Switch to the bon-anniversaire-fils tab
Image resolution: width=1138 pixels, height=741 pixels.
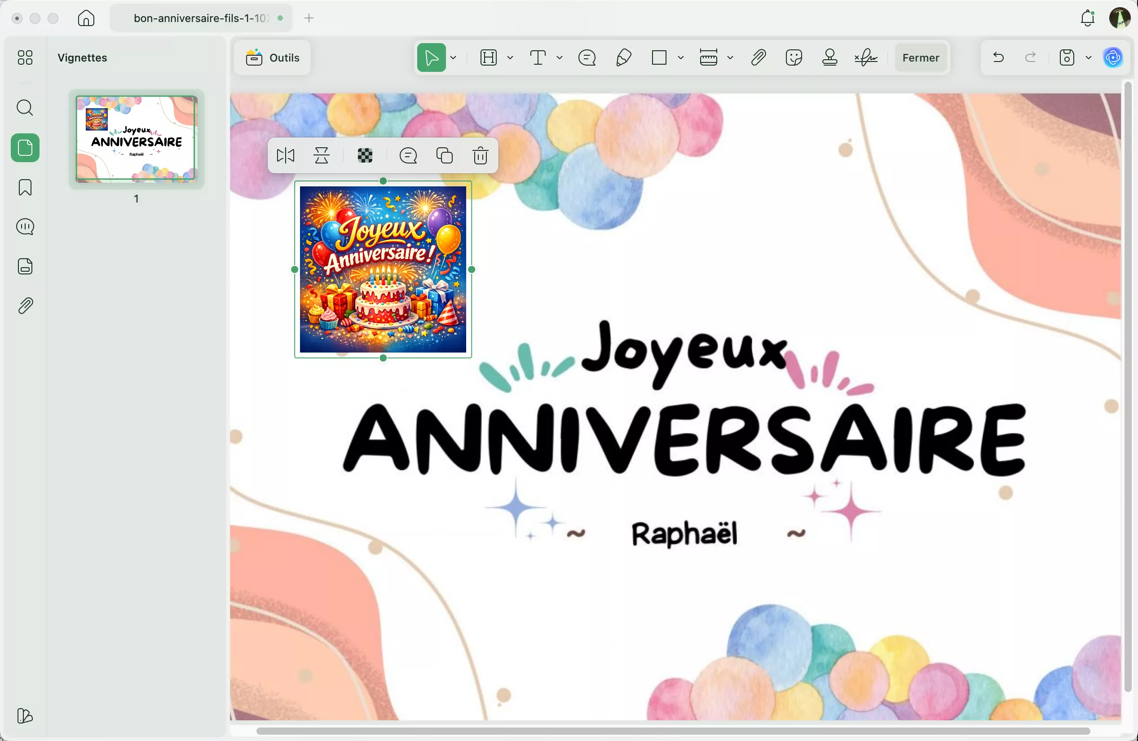click(201, 18)
